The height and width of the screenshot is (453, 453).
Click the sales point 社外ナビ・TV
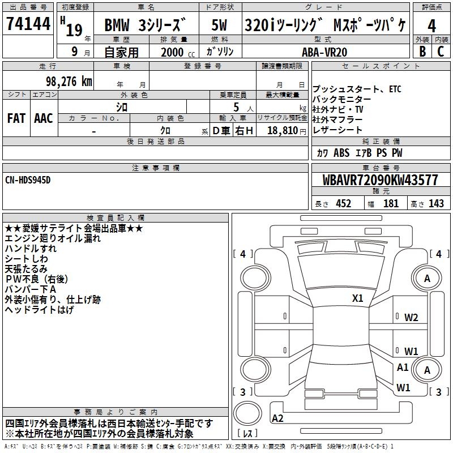click(337, 109)
